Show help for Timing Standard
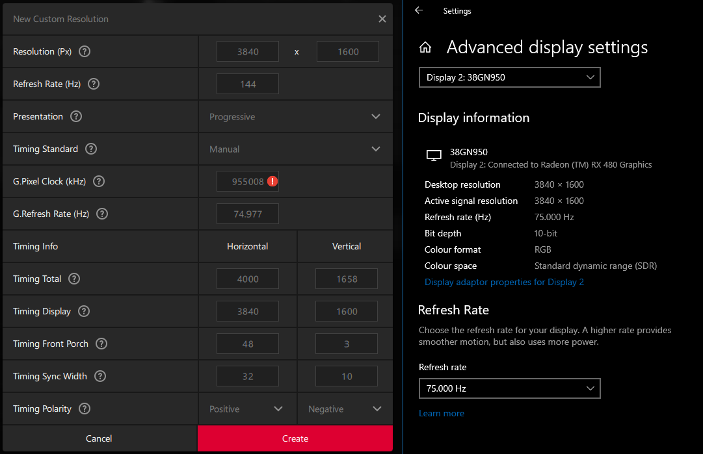The width and height of the screenshot is (703, 454). 91,149
